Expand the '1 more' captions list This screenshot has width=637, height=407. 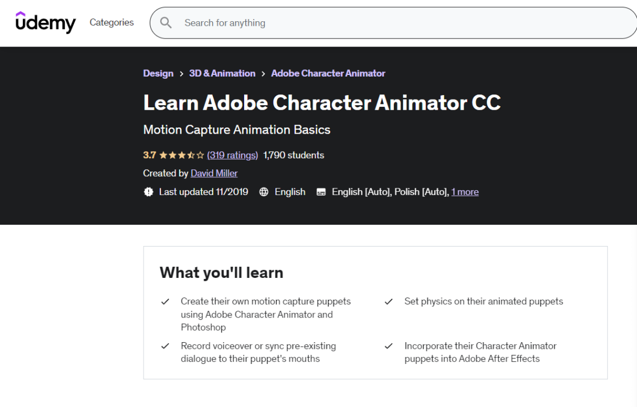465,192
